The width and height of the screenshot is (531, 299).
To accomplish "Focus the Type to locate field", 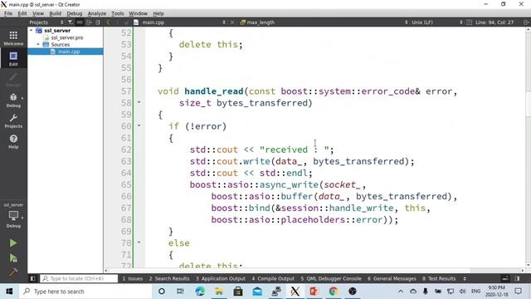I will point(79,279).
